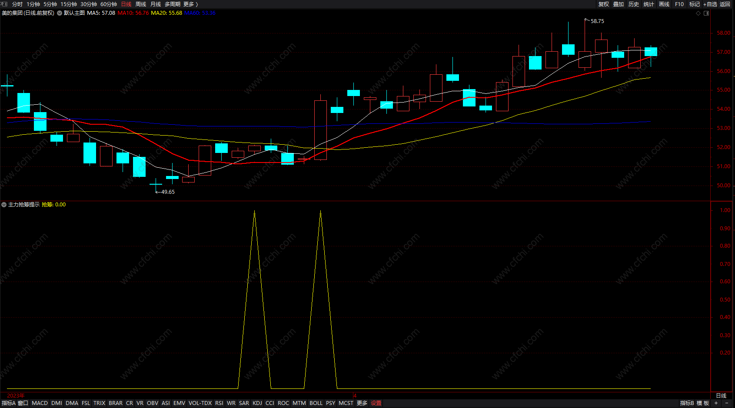735x408 pixels.
Task: Switch to 分时 intraday view
Action: 17,4
